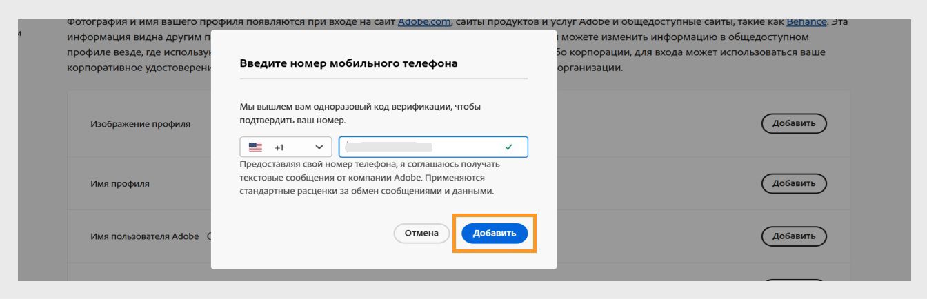The image size is (927, 299).
Task: Open the +1 country code dropdown
Action: [x=286, y=147]
